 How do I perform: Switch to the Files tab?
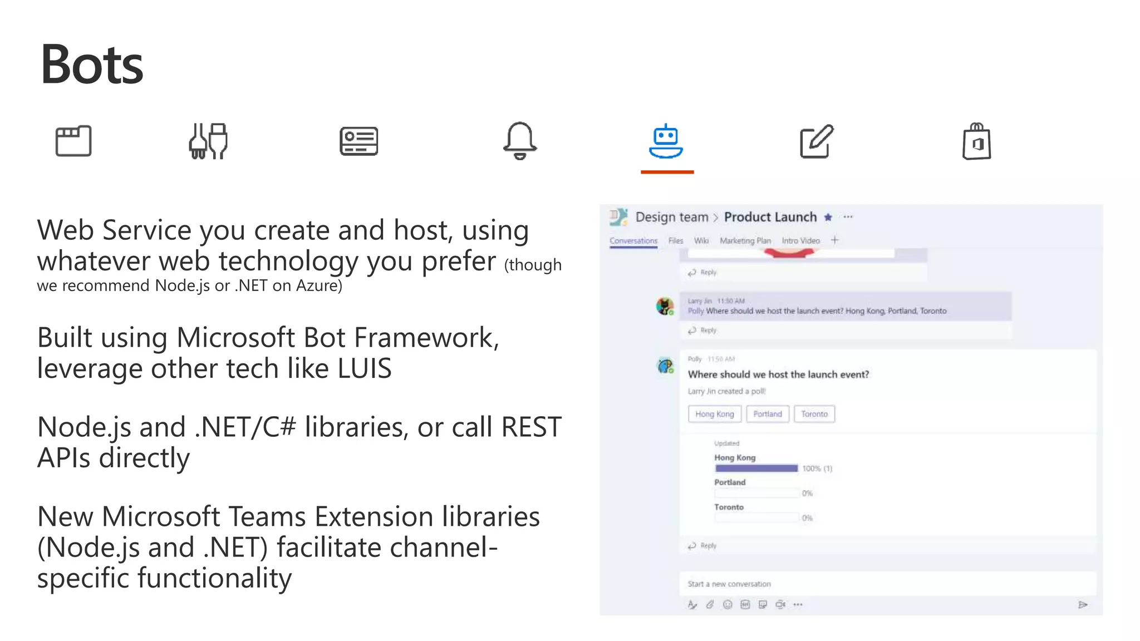click(x=676, y=240)
